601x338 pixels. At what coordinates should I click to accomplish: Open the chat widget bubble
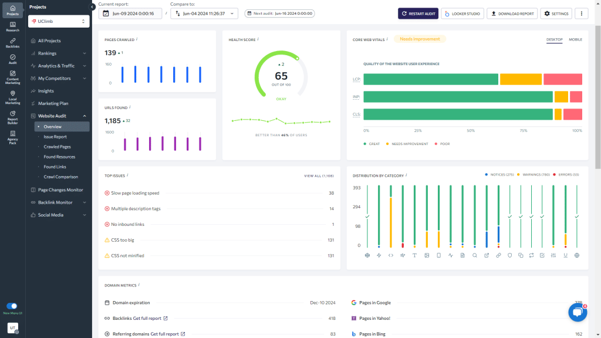[578, 312]
